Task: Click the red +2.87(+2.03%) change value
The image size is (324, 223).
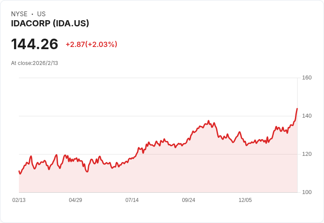Action: [91, 44]
